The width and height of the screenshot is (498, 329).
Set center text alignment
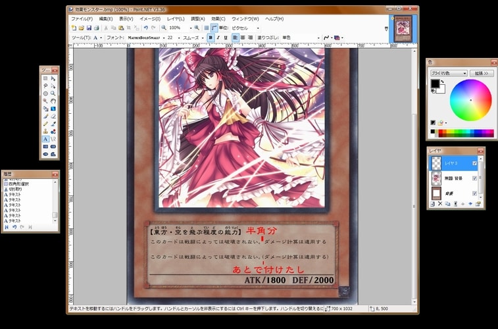[x=243, y=38]
